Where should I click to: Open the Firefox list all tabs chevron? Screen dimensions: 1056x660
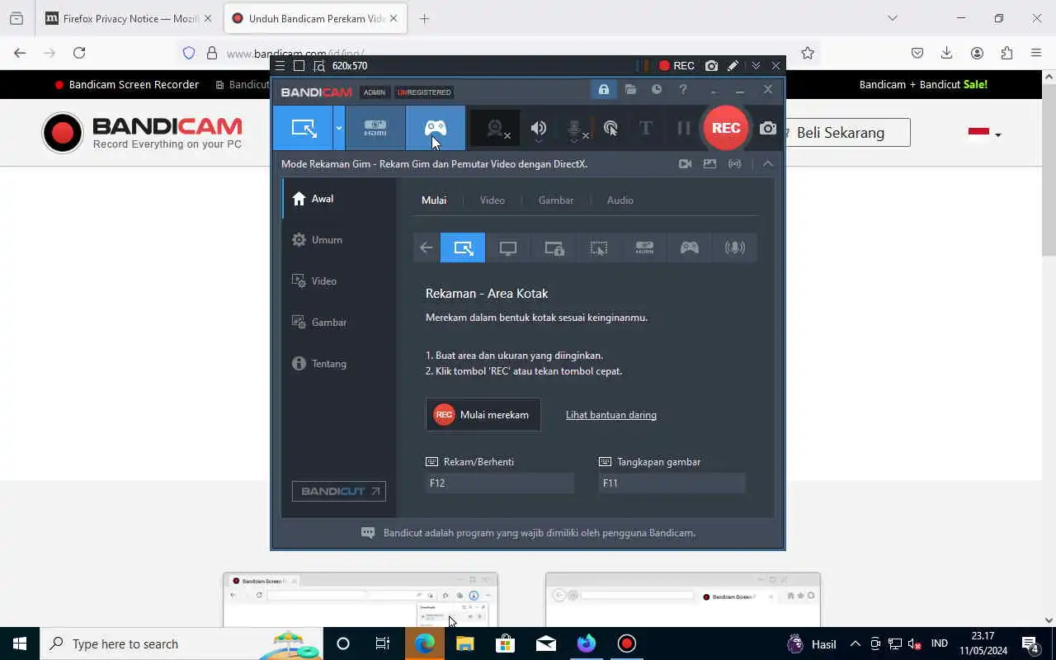point(893,18)
